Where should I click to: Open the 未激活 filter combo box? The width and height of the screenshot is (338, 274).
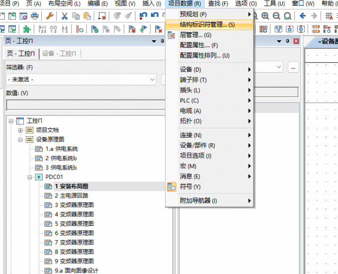click(81, 80)
